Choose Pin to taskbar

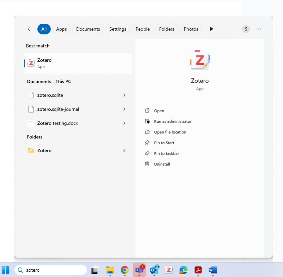pyautogui.click(x=167, y=154)
